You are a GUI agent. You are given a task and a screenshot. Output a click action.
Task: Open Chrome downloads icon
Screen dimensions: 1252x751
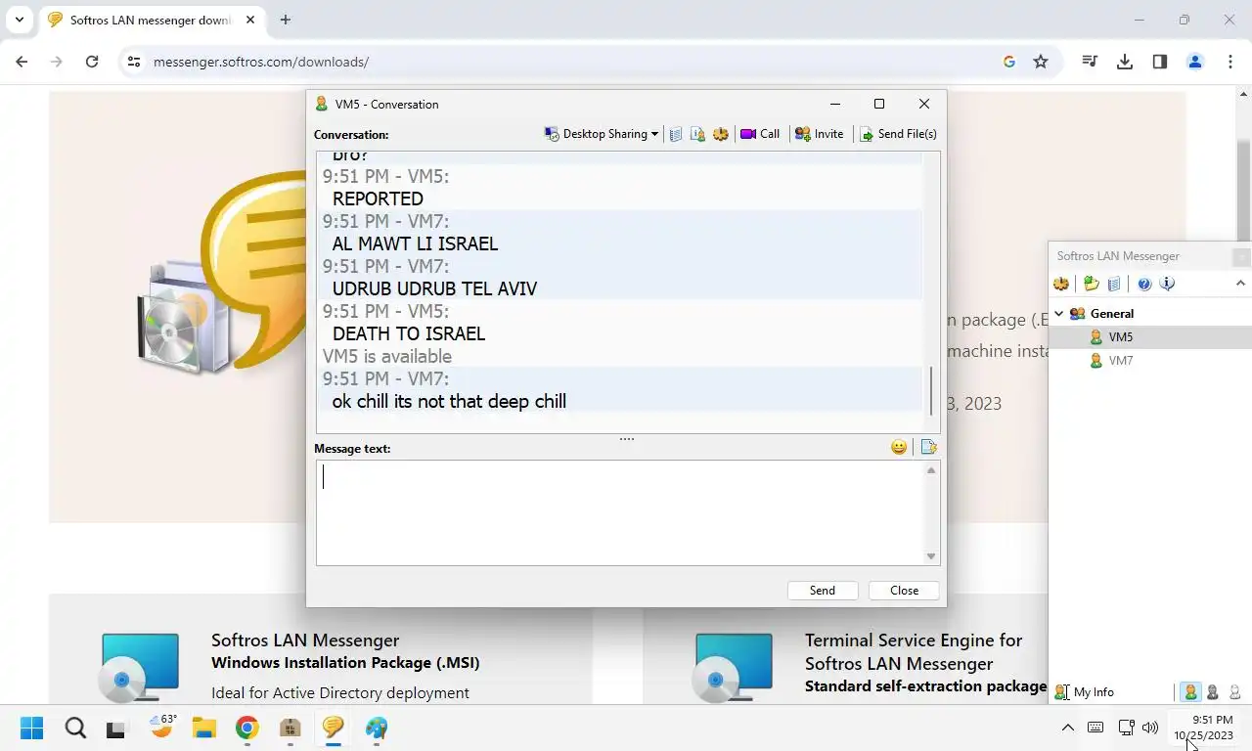tap(1125, 62)
